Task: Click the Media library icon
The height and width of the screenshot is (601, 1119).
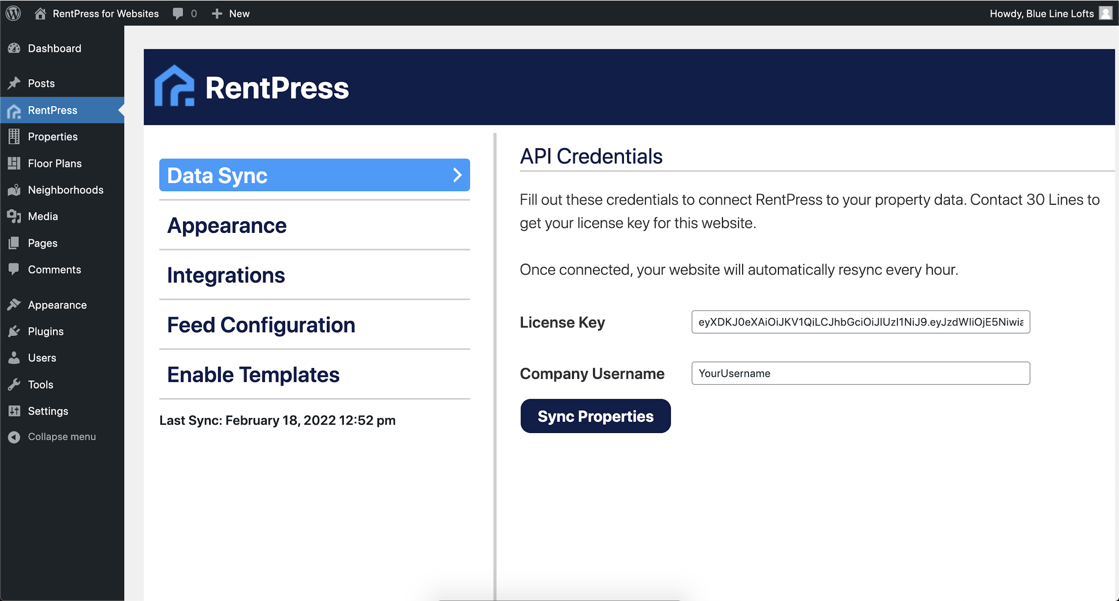Action: pos(14,216)
